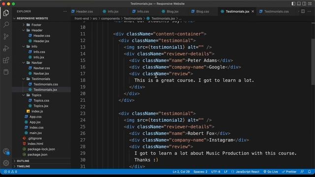This screenshot has height=177, width=315.
Task: Toggle bottom panel layout icon
Action: [x=299, y=3]
